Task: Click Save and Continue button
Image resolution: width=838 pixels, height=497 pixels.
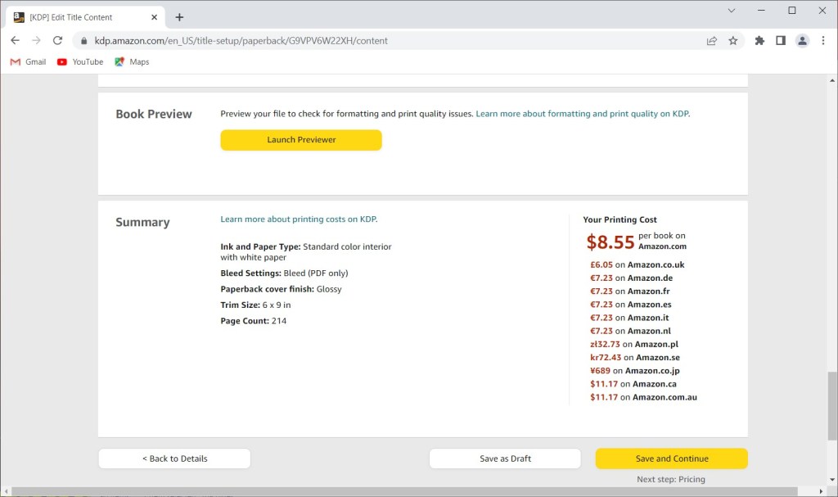Action: pyautogui.click(x=671, y=459)
